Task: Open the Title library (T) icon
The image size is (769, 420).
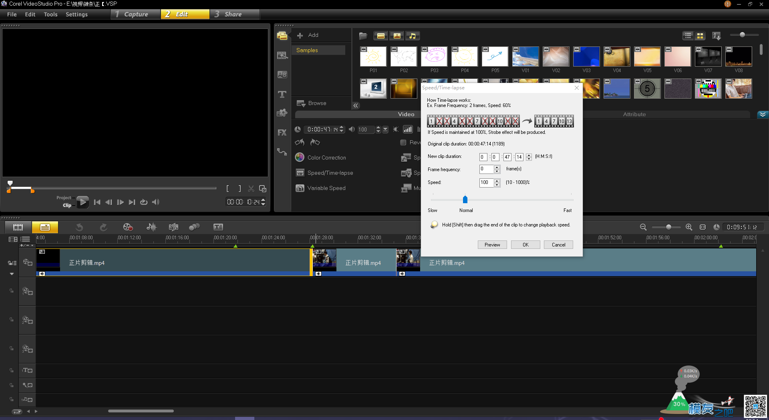Action: 282,94
